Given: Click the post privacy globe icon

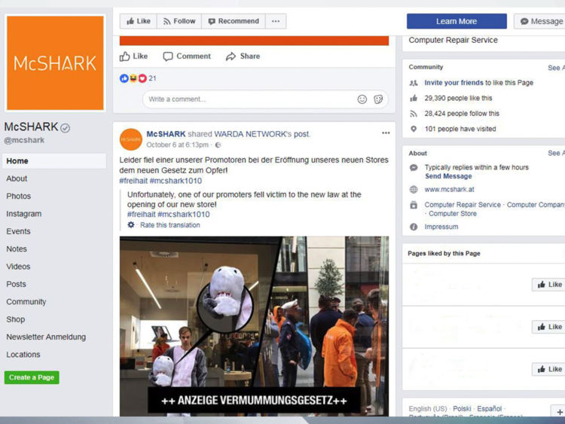Looking at the screenshot, I should coord(218,145).
